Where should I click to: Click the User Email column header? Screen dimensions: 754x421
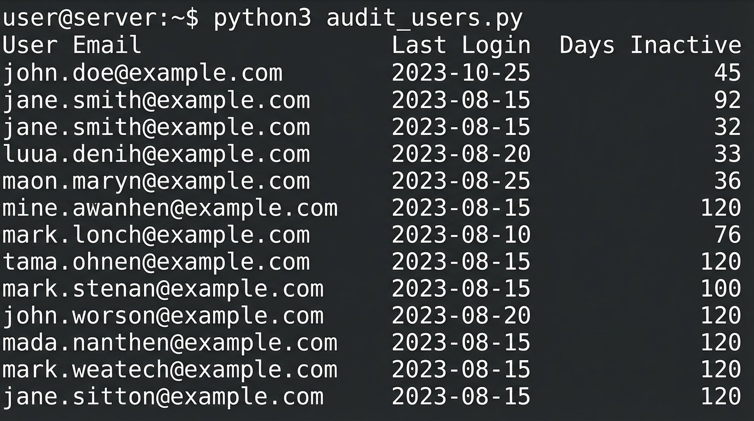[x=72, y=45]
